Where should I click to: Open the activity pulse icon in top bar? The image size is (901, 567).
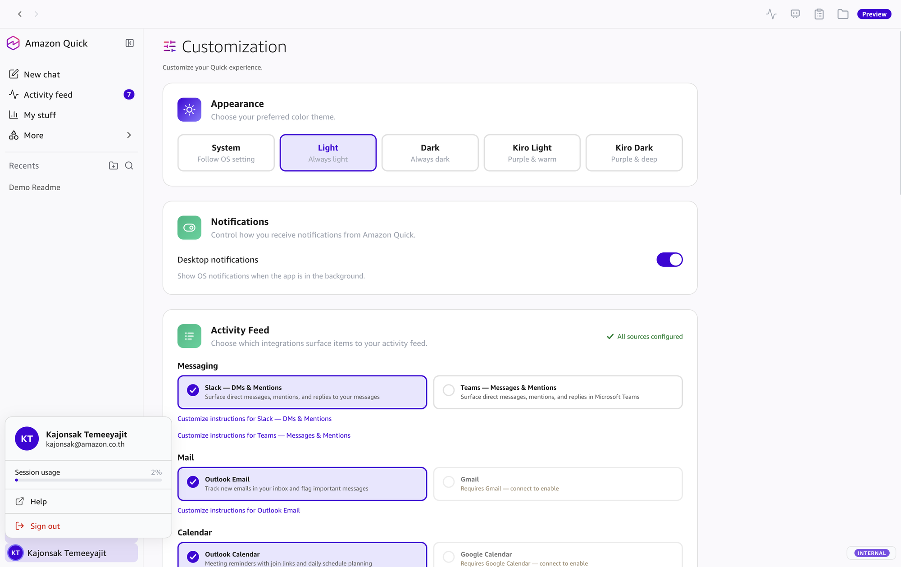point(771,14)
